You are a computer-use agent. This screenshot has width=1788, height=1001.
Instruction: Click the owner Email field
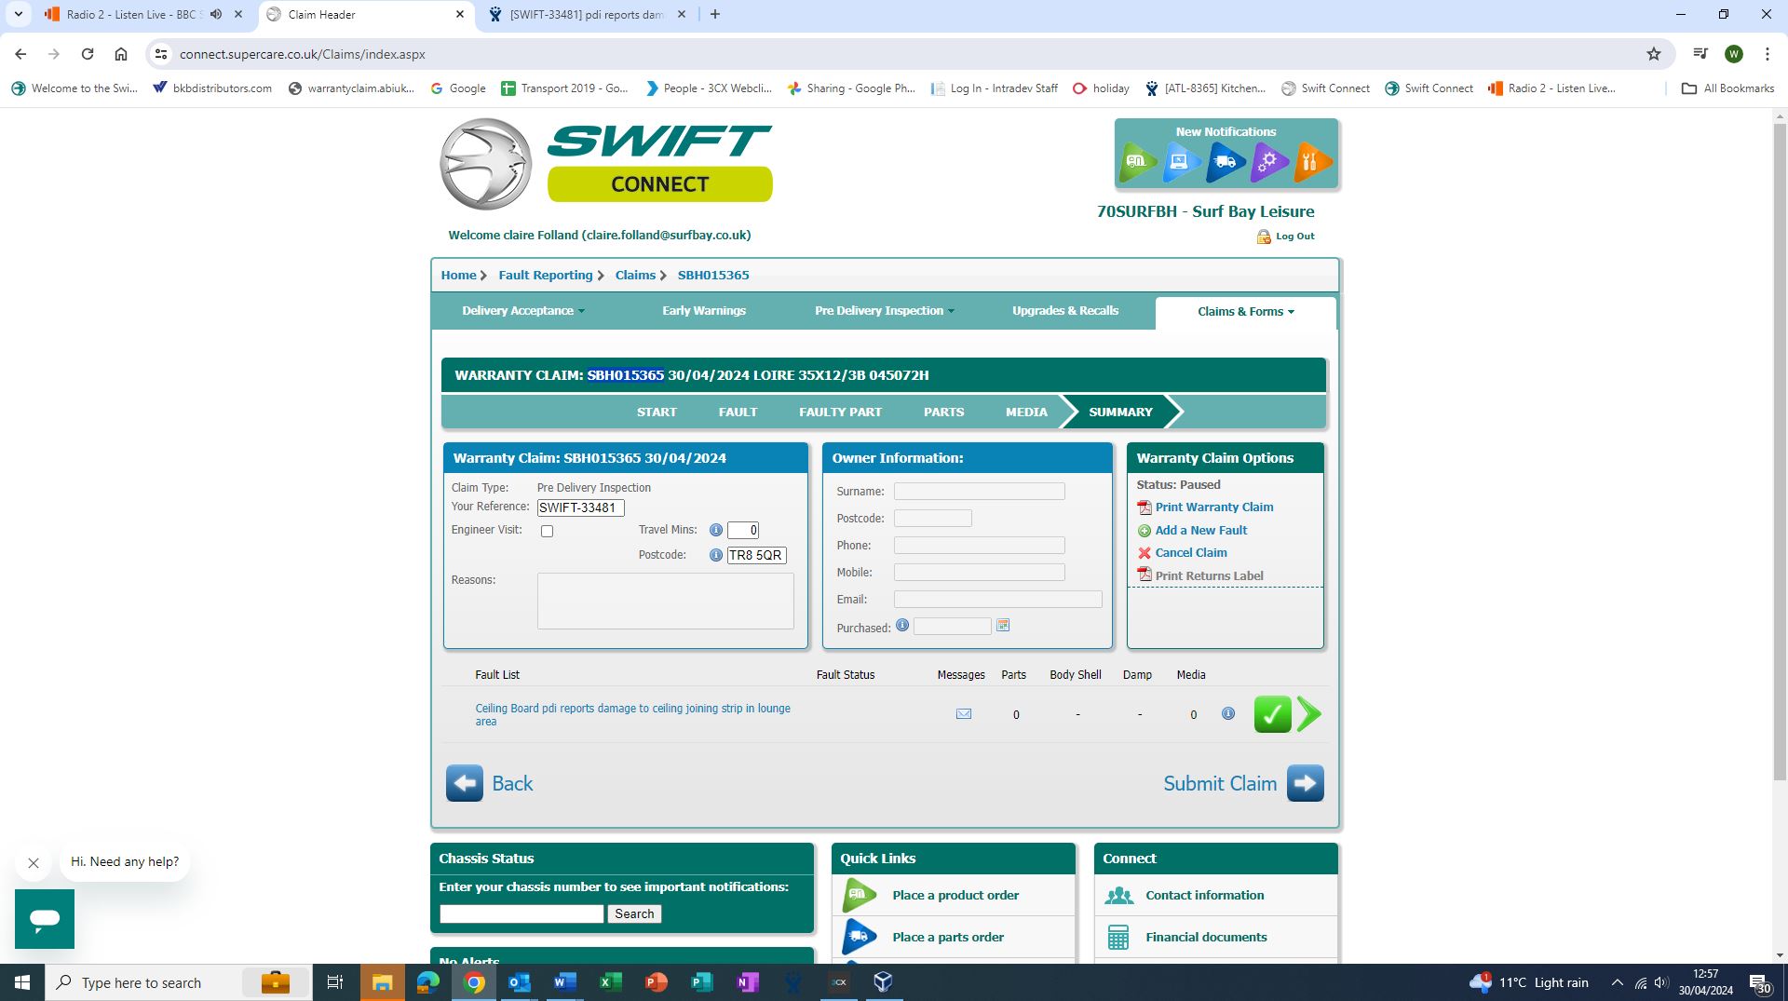click(998, 600)
